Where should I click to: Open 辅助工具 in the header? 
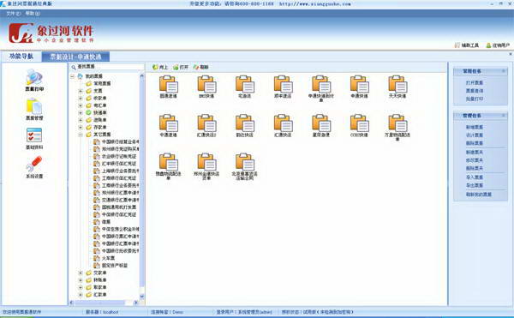tap(467, 45)
